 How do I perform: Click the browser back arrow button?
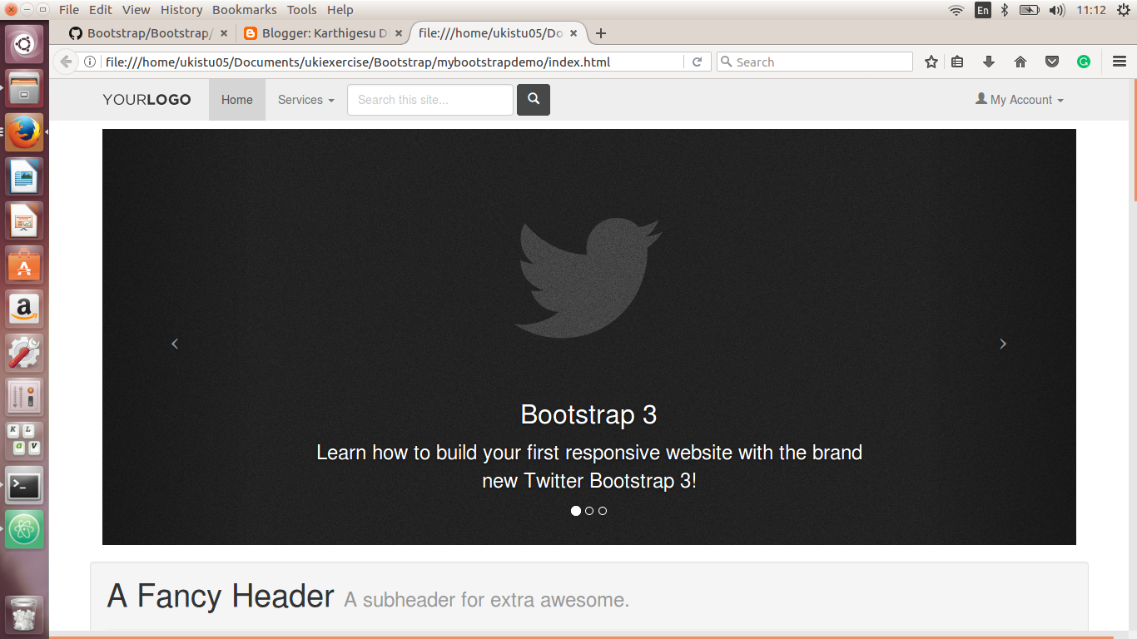pos(66,62)
